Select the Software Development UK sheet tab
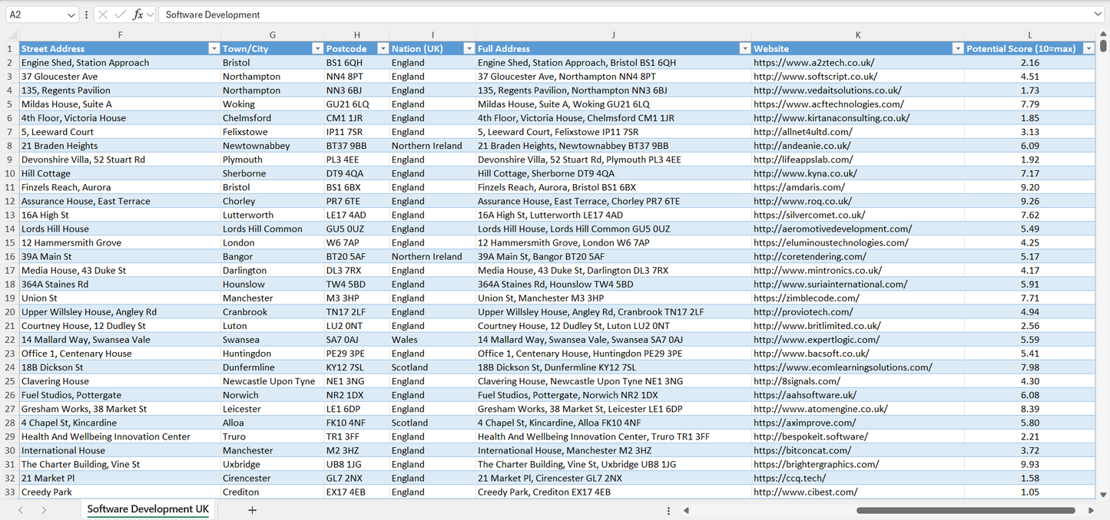Screen dimensions: 1110x520 coord(147,509)
